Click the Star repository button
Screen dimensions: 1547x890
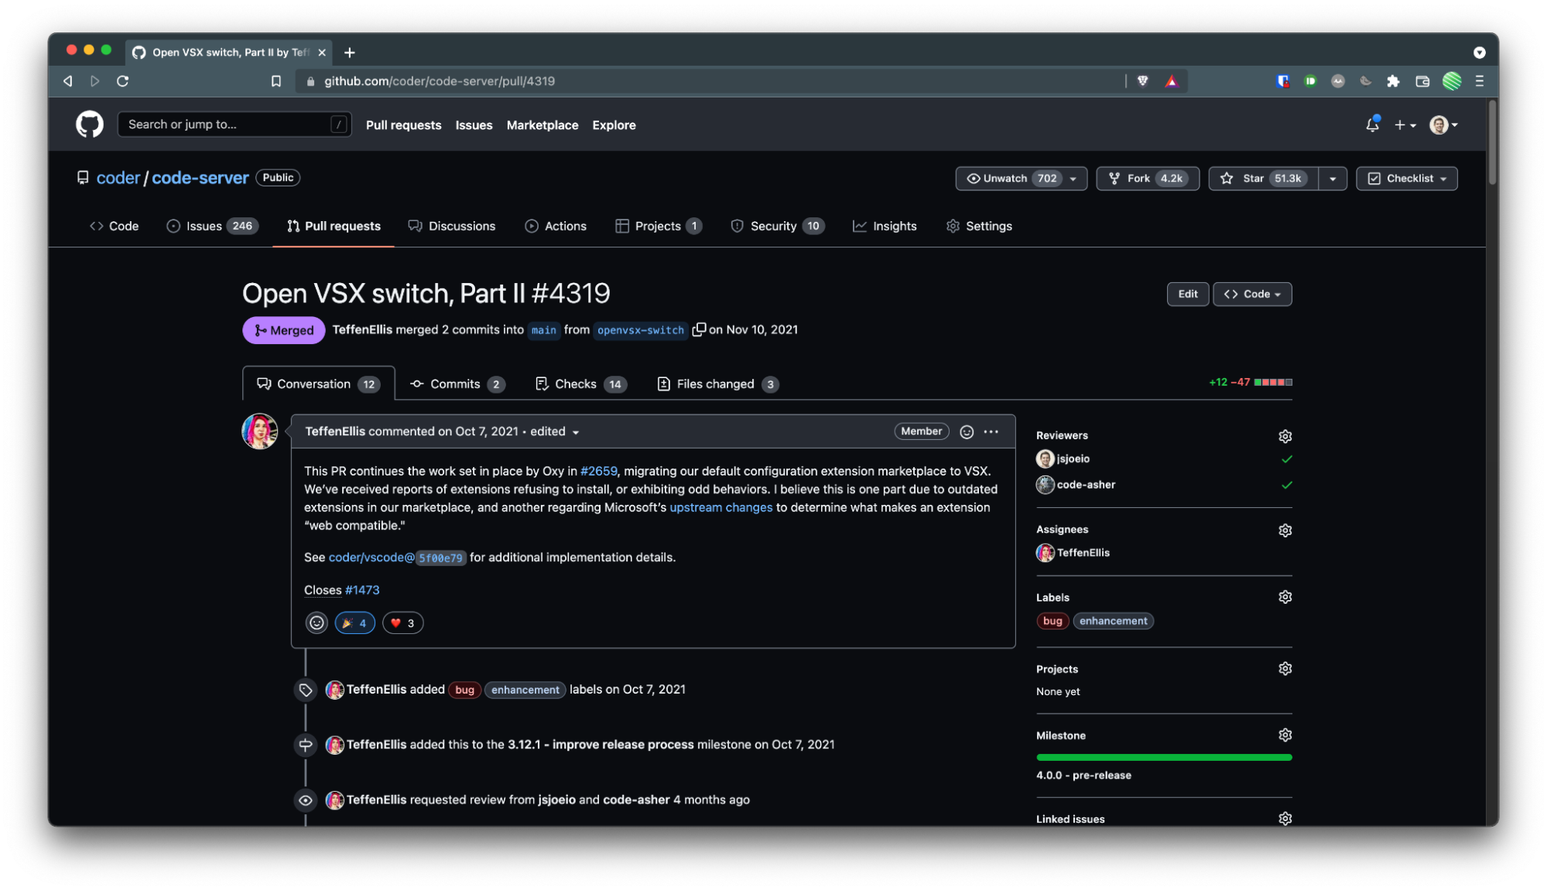pyautogui.click(x=1263, y=179)
